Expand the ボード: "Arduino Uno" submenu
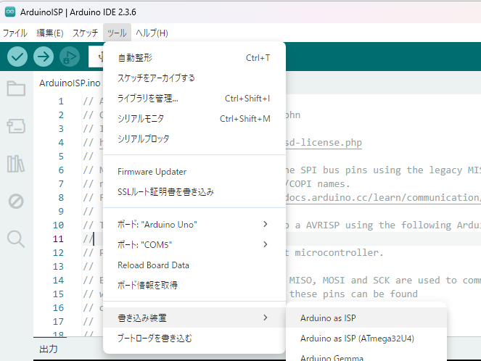481x361 pixels. click(193, 224)
